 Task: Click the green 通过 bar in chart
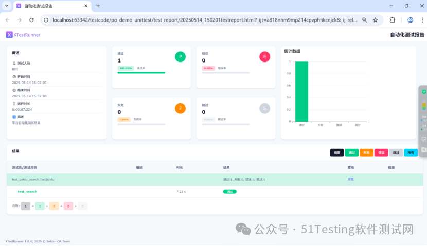[302, 92]
